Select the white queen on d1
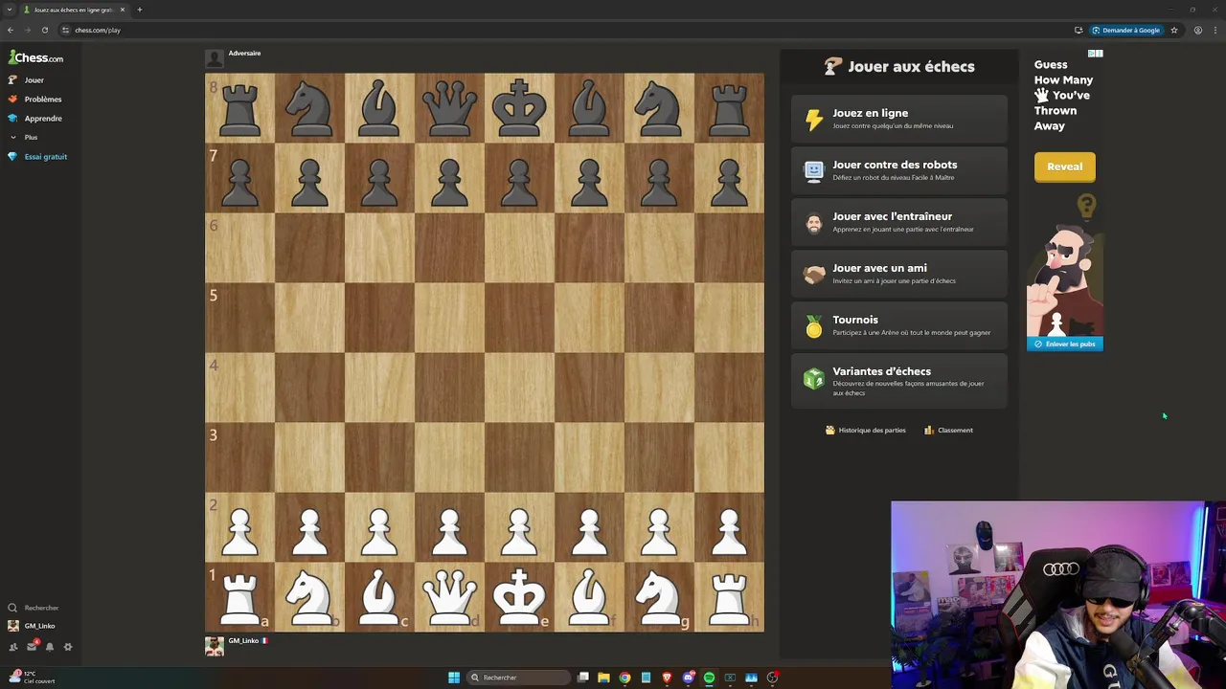This screenshot has height=689, width=1226. click(x=449, y=597)
